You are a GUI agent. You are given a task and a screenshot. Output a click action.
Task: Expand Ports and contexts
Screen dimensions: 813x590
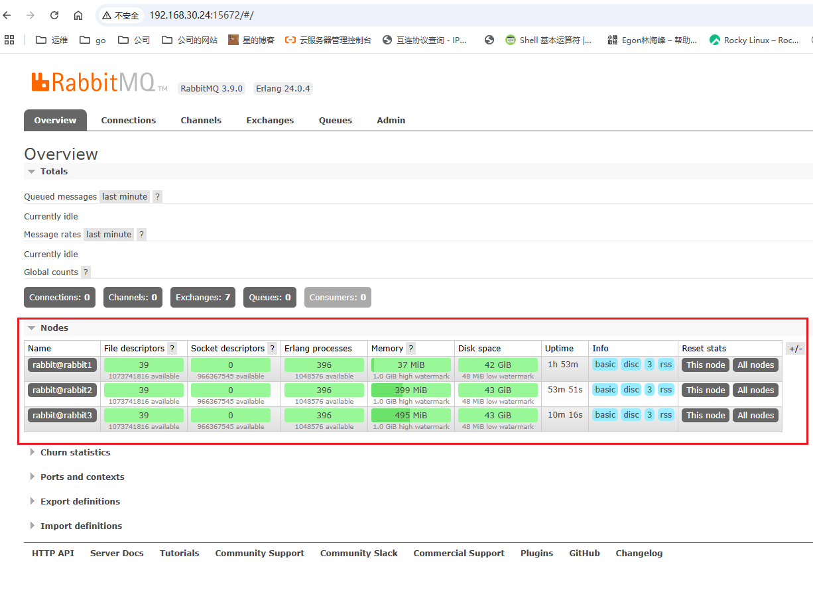click(77, 477)
